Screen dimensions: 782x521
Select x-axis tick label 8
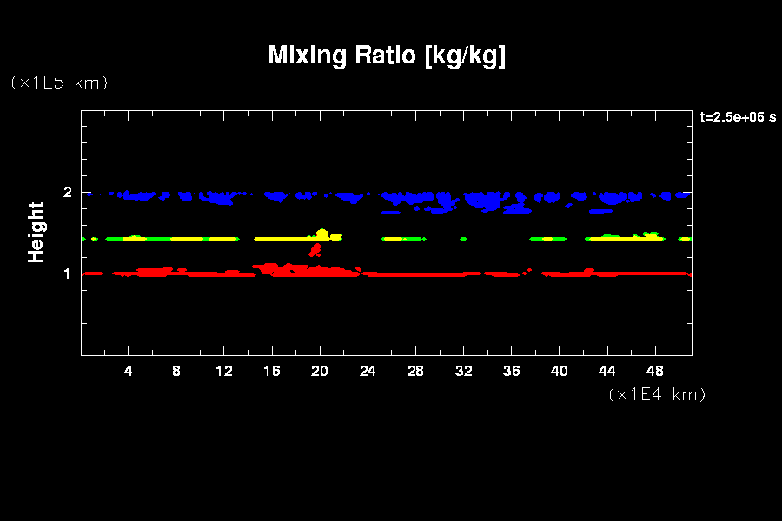[x=176, y=371]
